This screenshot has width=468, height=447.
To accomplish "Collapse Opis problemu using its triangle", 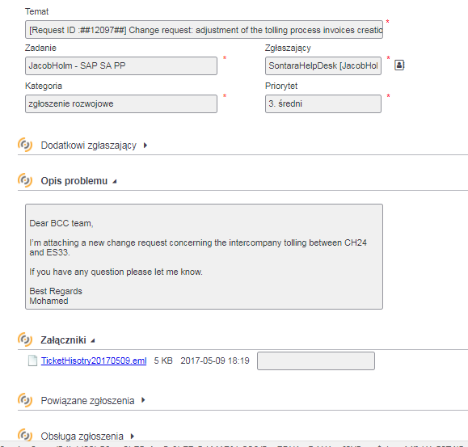I will 115,181.
